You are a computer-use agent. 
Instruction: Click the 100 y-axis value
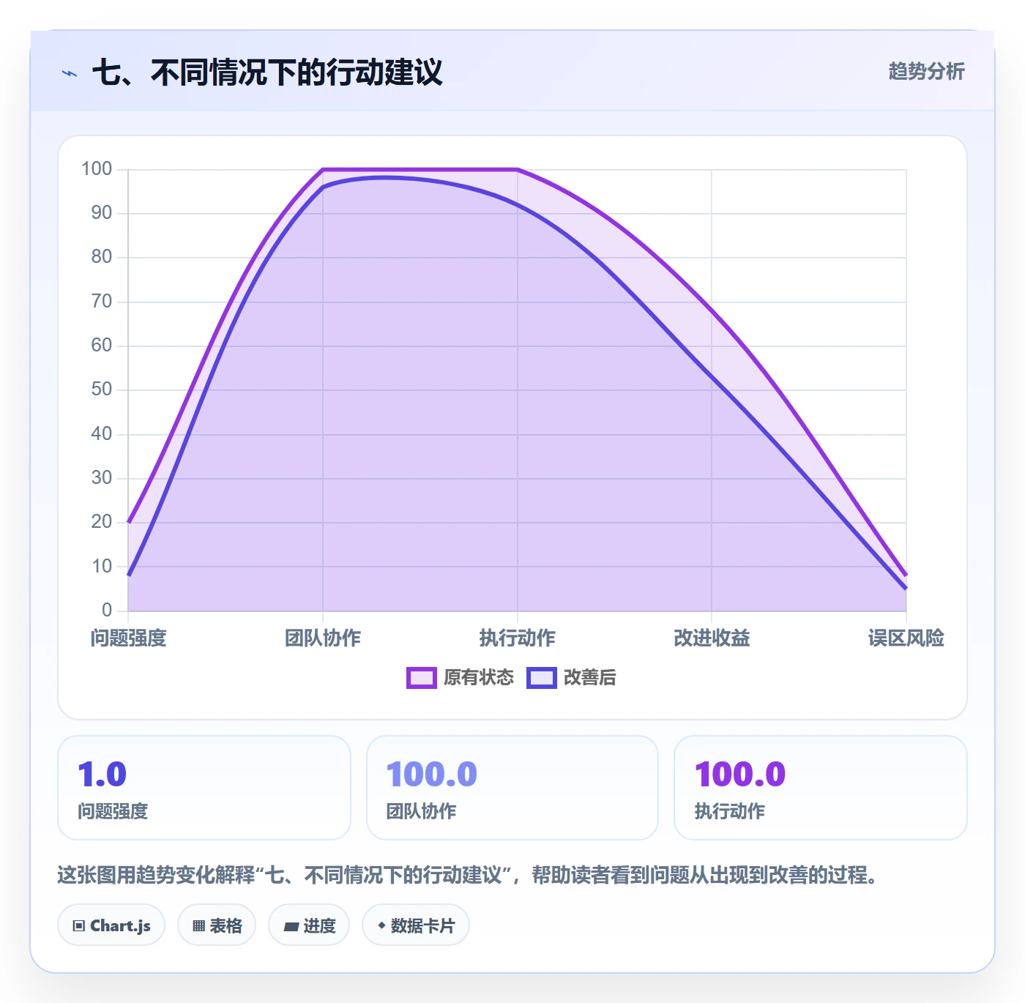97,169
